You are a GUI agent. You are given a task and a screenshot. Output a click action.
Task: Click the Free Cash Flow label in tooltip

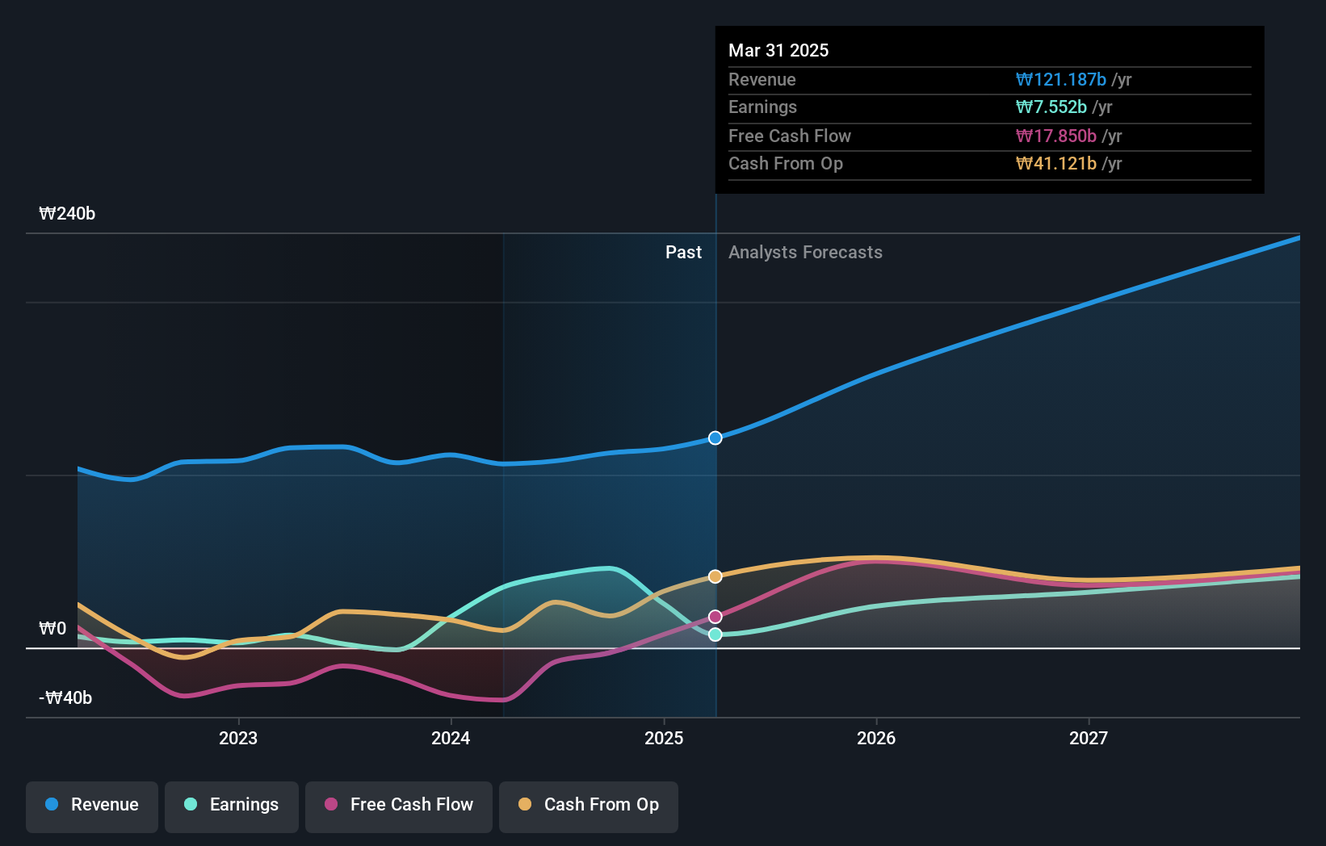[790, 136]
